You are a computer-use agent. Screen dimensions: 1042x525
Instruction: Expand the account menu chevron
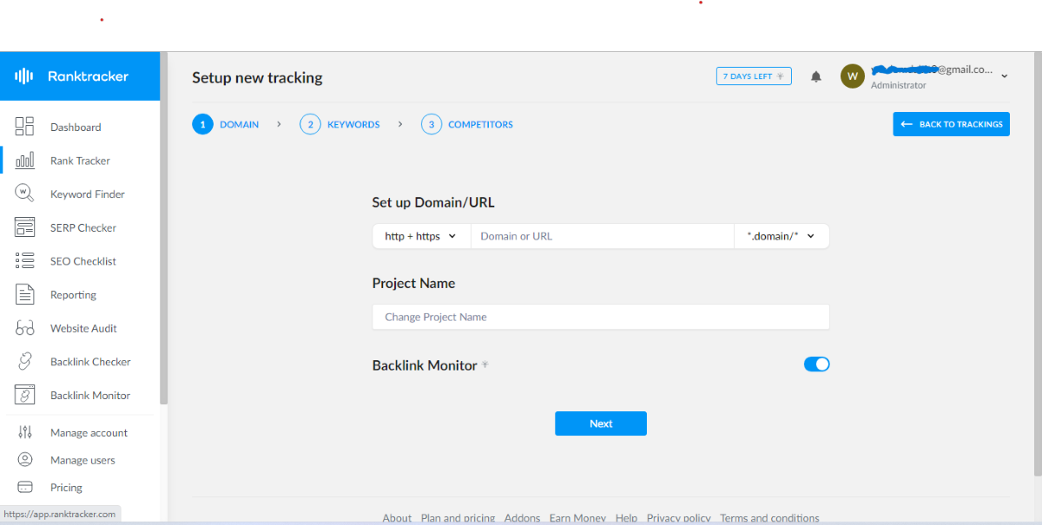pos(1005,76)
